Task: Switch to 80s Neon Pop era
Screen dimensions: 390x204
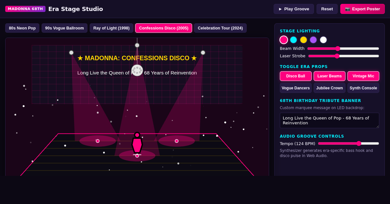Action: click(x=22, y=28)
